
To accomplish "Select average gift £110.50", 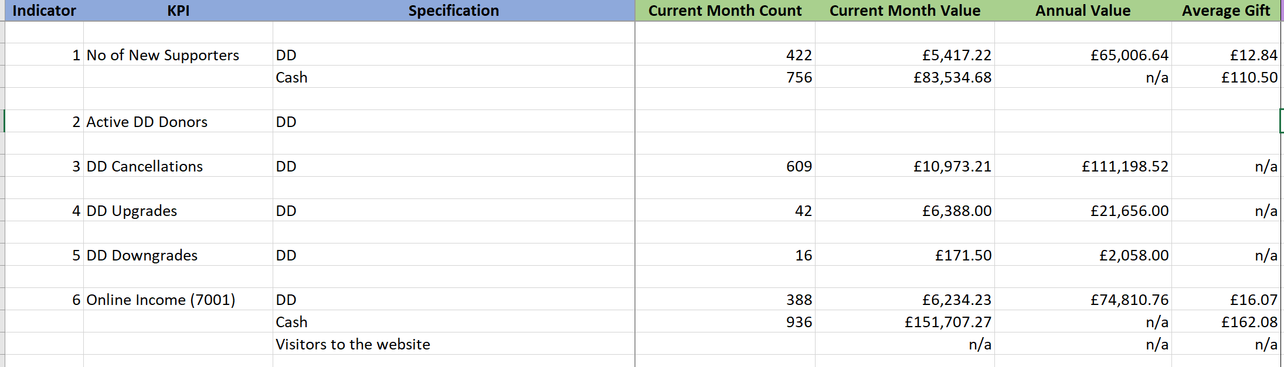I will [1226, 77].
